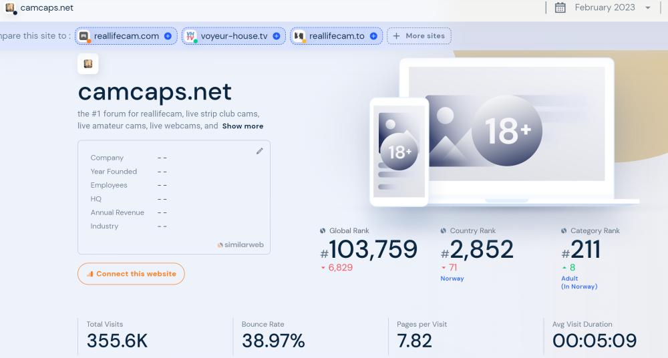The image size is (668, 358).
Task: Open the Adult (In Norway) category link
Action: click(x=578, y=283)
